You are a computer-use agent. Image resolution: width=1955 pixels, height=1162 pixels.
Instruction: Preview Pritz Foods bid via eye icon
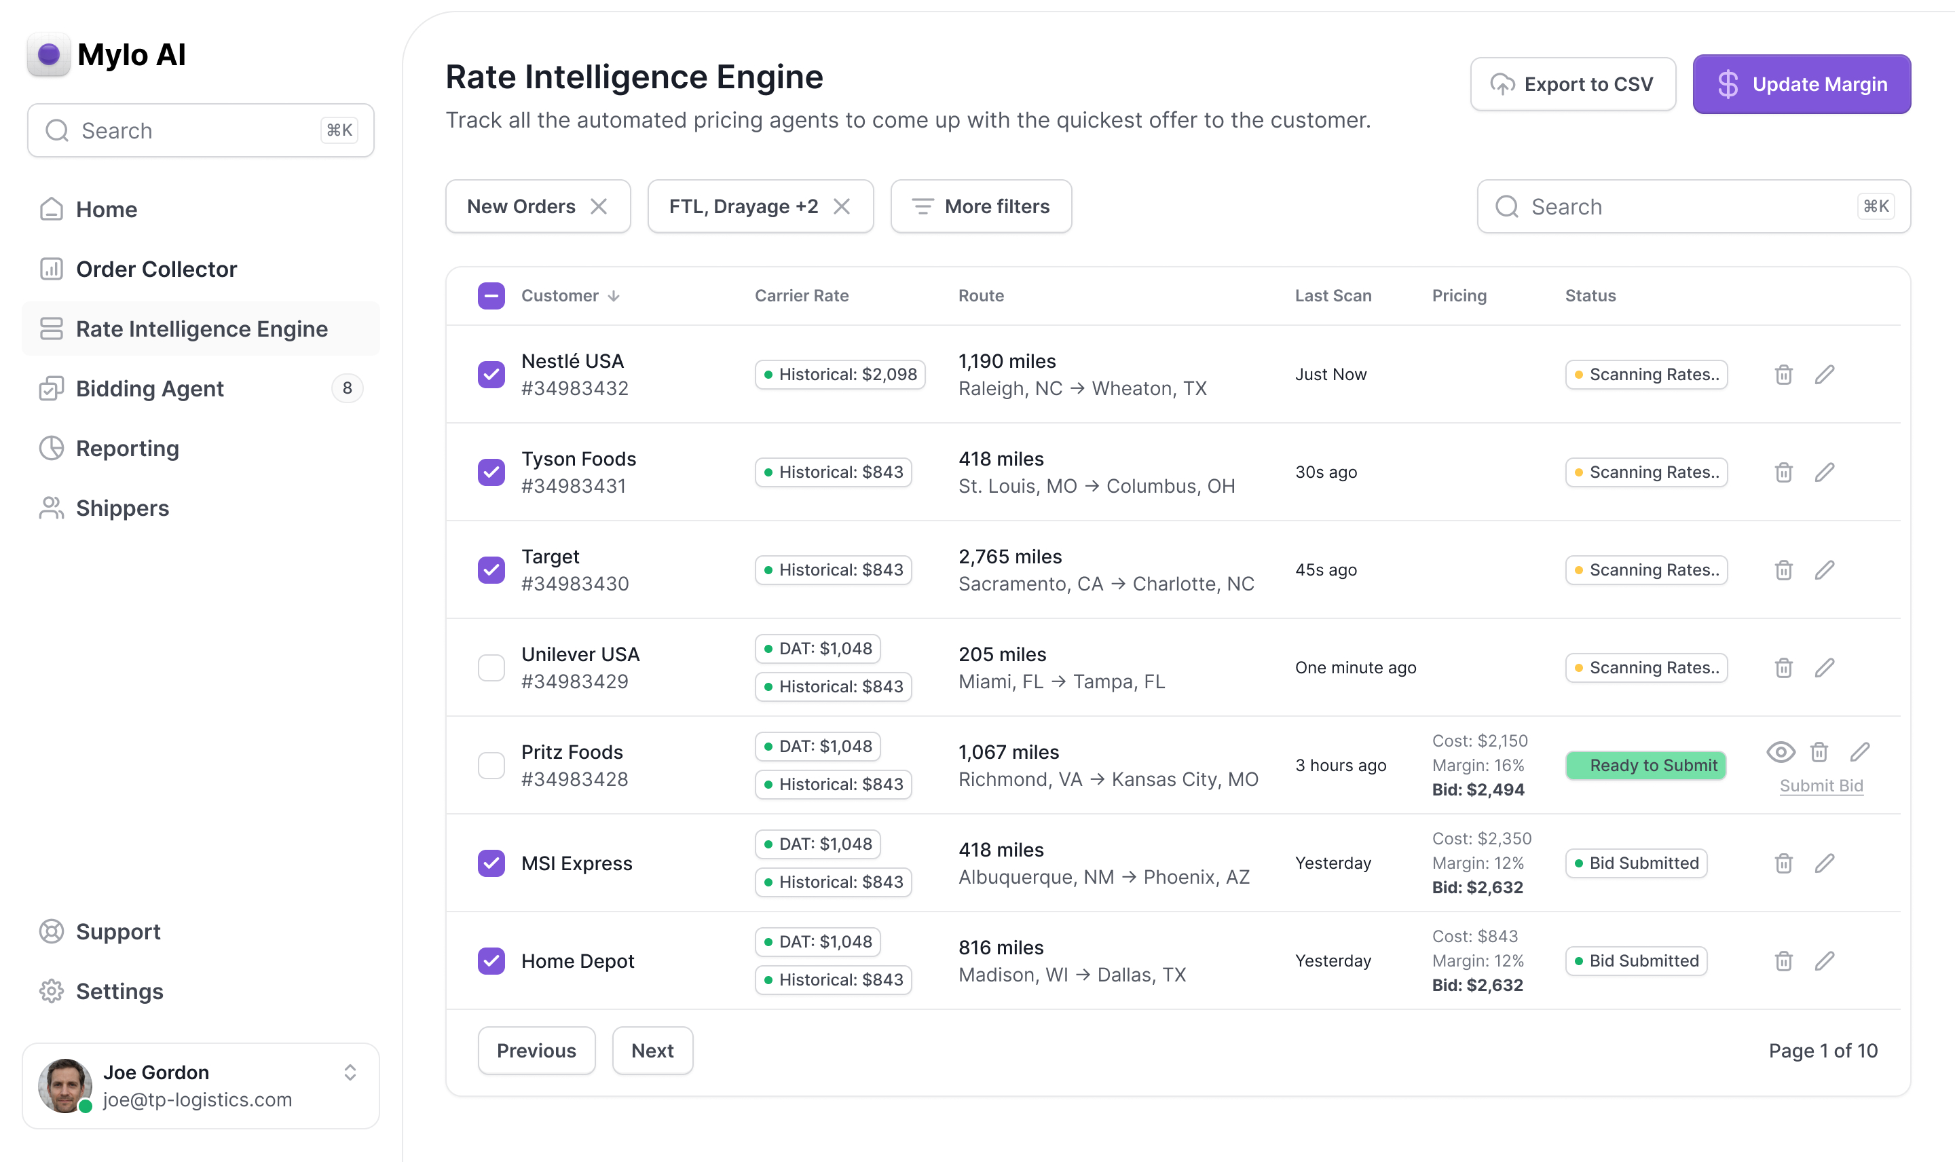[x=1781, y=751]
